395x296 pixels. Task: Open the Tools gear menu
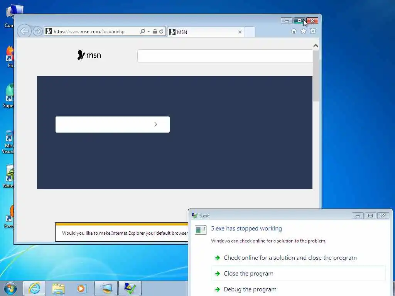[x=312, y=31]
